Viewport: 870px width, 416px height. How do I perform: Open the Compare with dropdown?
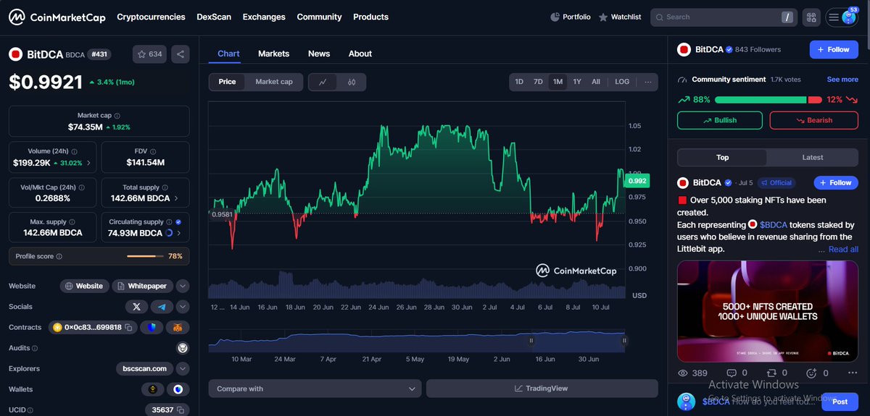(315, 389)
